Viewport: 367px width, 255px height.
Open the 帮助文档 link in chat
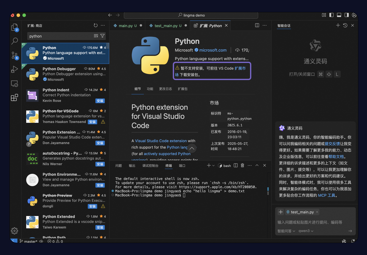tap(336, 157)
